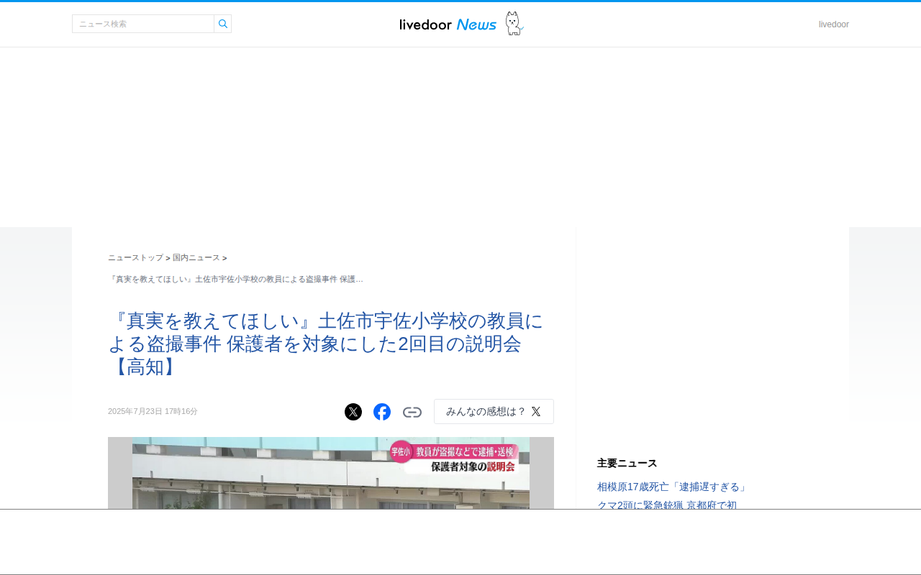Viewport: 921px width, 575px height.
Task: Open クマ2頭に緊急銃猟 京都府で初 link
Action: 667,505
